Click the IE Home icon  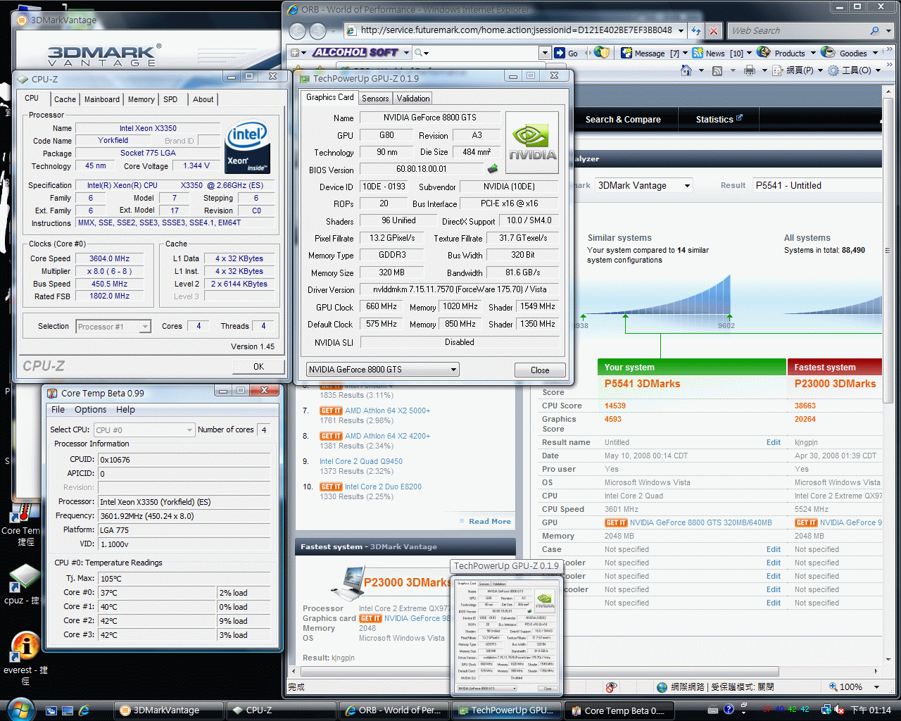(x=686, y=70)
